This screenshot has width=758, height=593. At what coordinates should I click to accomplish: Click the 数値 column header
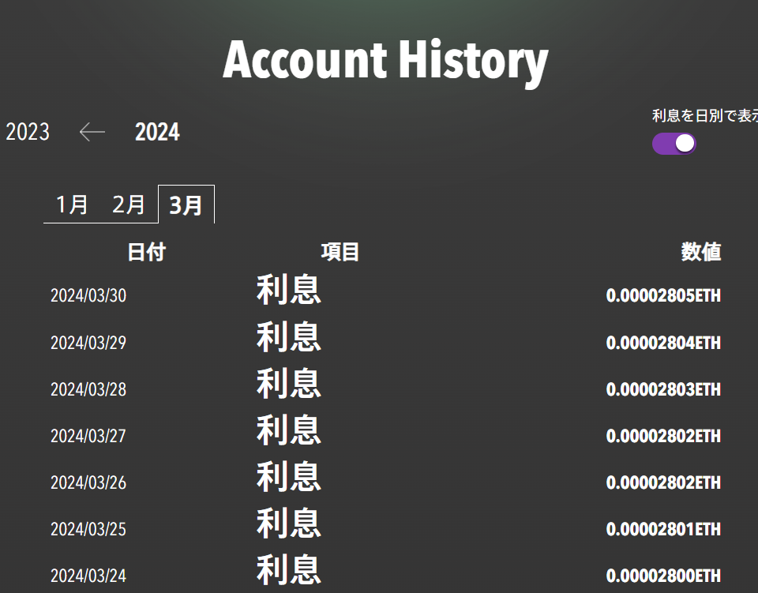tap(701, 252)
